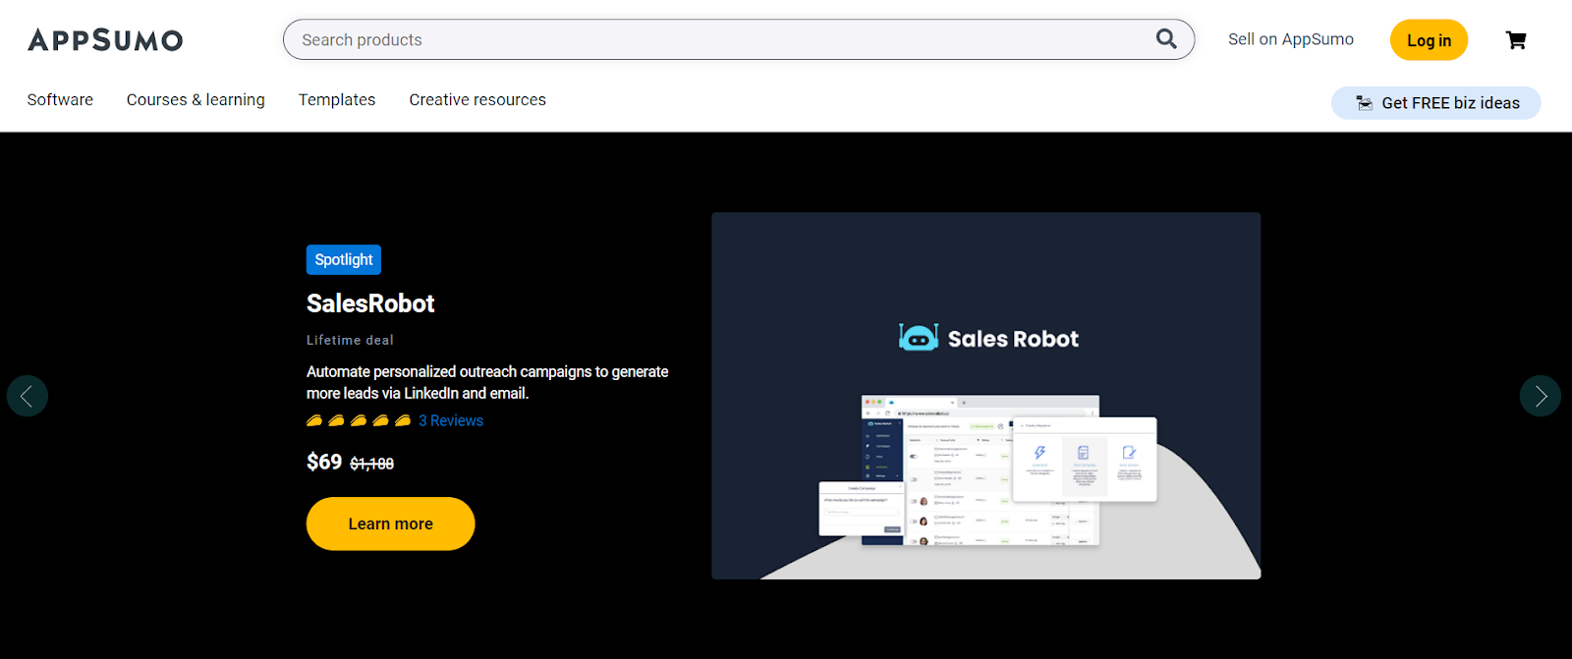
Task: Click the AppSumo logo
Action: tap(105, 40)
